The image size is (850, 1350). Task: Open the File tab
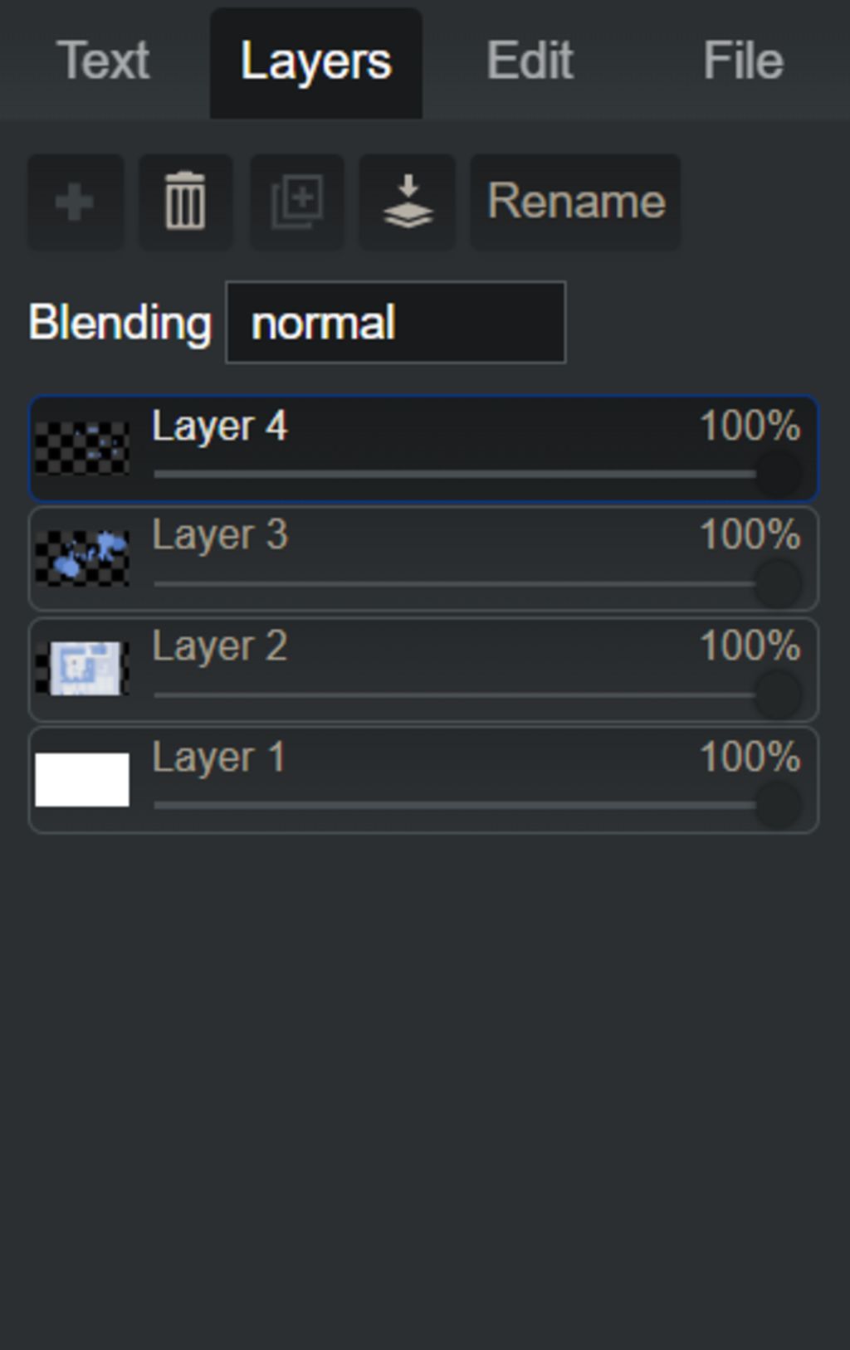[743, 61]
